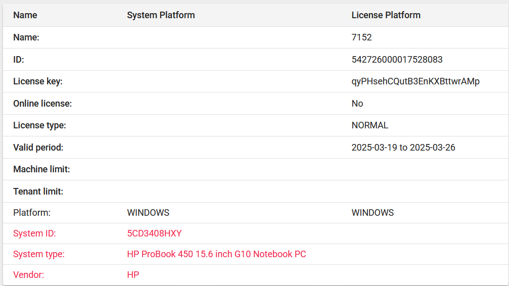This screenshot has height=286, width=509.
Task: Click the red Vendor label
Action: tap(28, 275)
